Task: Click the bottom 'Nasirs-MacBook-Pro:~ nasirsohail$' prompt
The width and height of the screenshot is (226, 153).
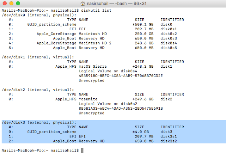Action: click(40, 151)
